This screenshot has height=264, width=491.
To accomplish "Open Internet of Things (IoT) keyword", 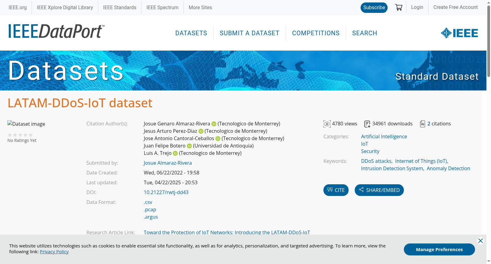I will pos(421,161).
